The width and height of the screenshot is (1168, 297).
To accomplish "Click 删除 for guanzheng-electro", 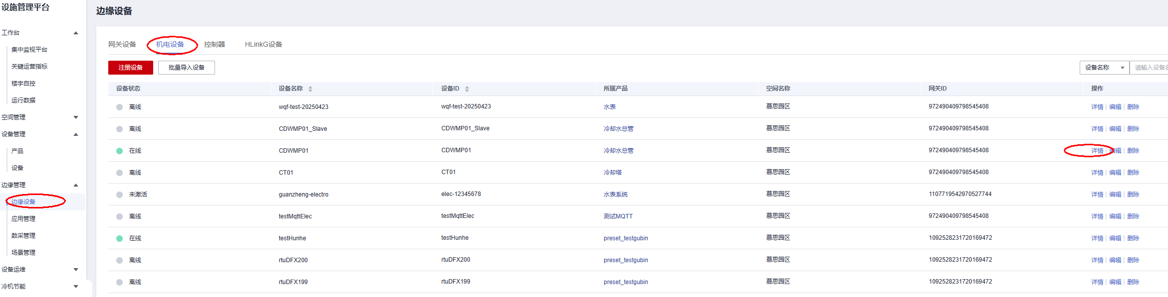I will click(x=1133, y=195).
